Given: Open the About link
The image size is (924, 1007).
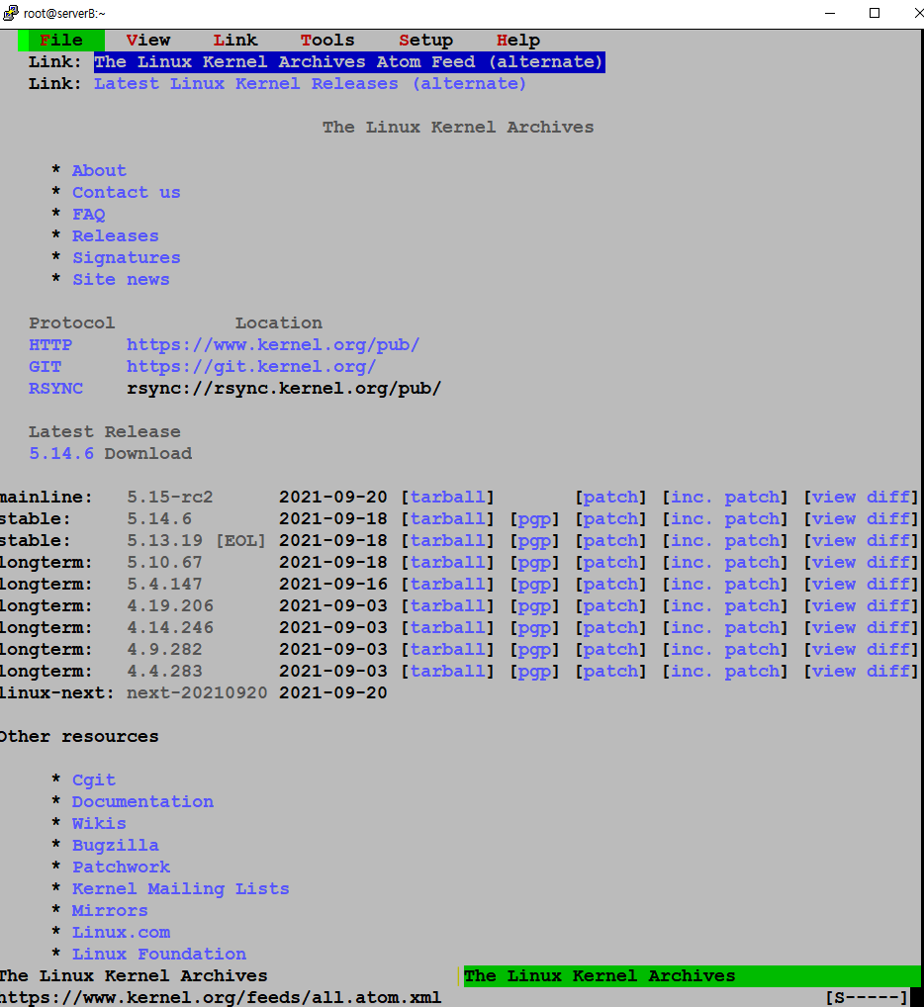Looking at the screenshot, I should click(99, 170).
